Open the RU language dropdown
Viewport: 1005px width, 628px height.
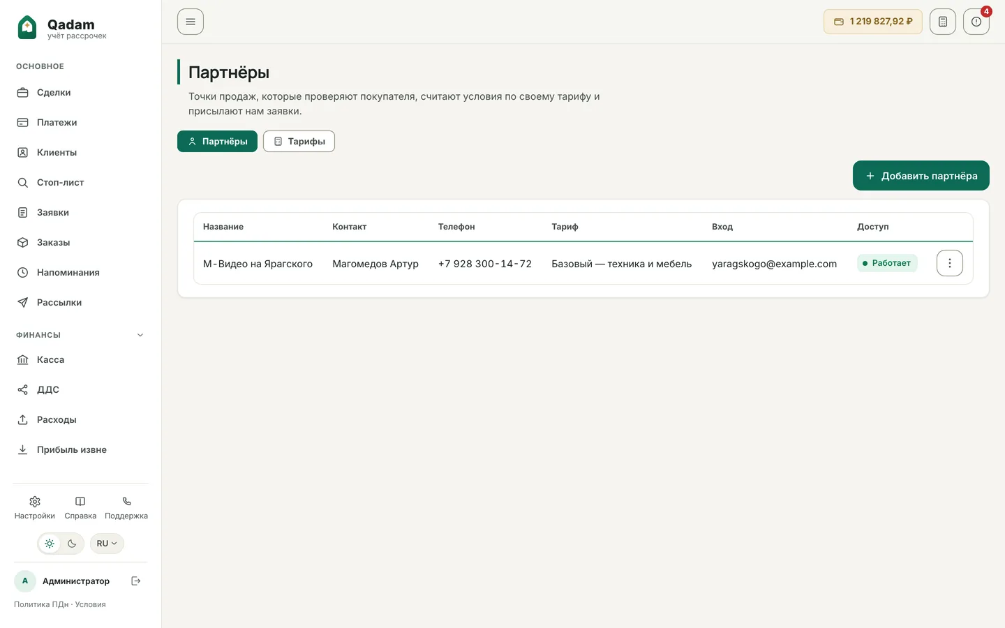[x=107, y=544]
